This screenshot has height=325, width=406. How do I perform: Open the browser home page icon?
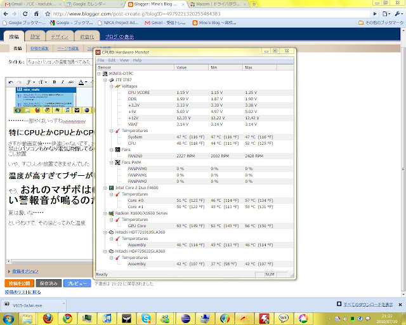tap(36, 14)
